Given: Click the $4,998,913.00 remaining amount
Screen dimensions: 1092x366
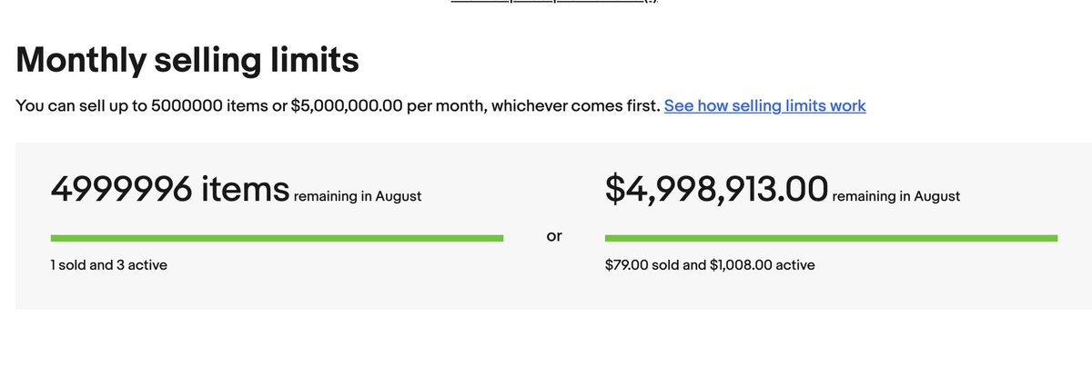Looking at the screenshot, I should (716, 189).
